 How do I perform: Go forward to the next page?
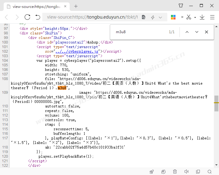tap(17, 17)
